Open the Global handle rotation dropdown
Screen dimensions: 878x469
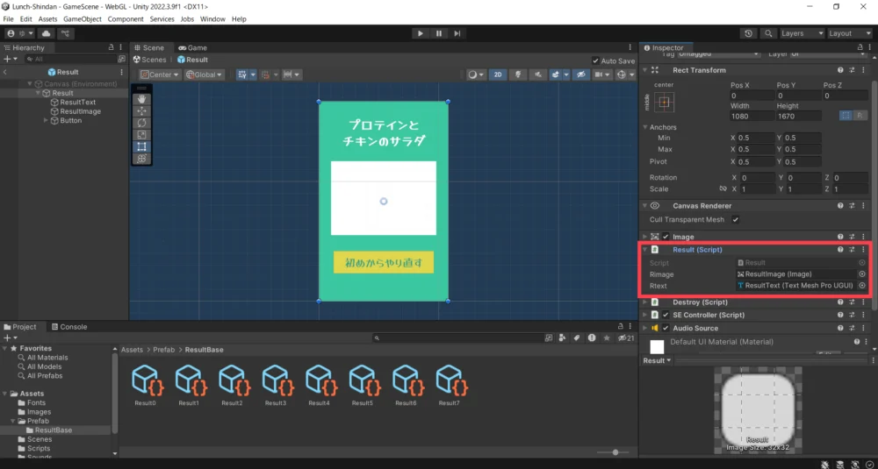(205, 75)
